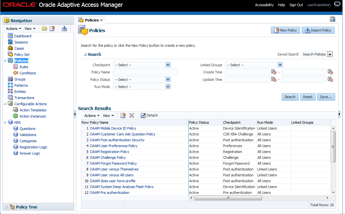Click the Sign Out link
This screenshot has height=214, width=345.
(x=296, y=5)
